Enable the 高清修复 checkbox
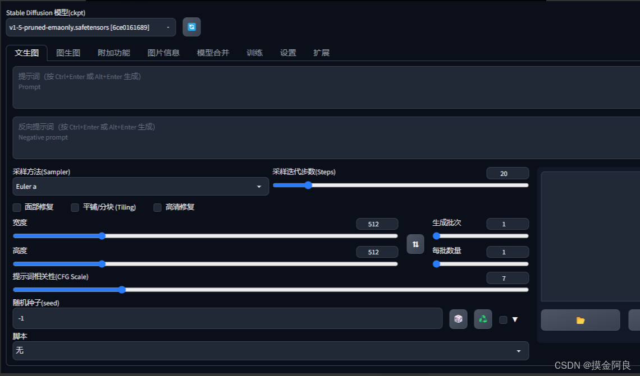The height and width of the screenshot is (376, 640). pyautogui.click(x=157, y=207)
